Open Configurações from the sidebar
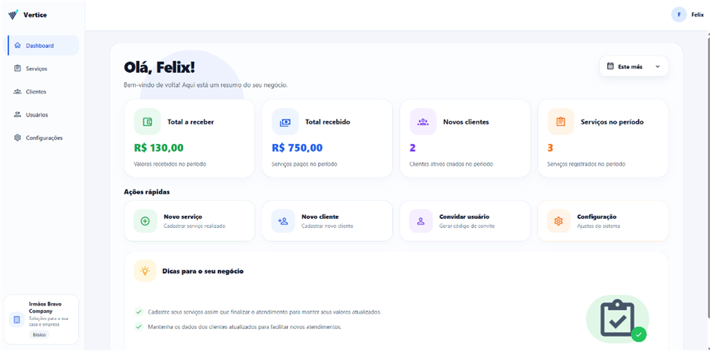This screenshot has height=351, width=710. coord(43,138)
